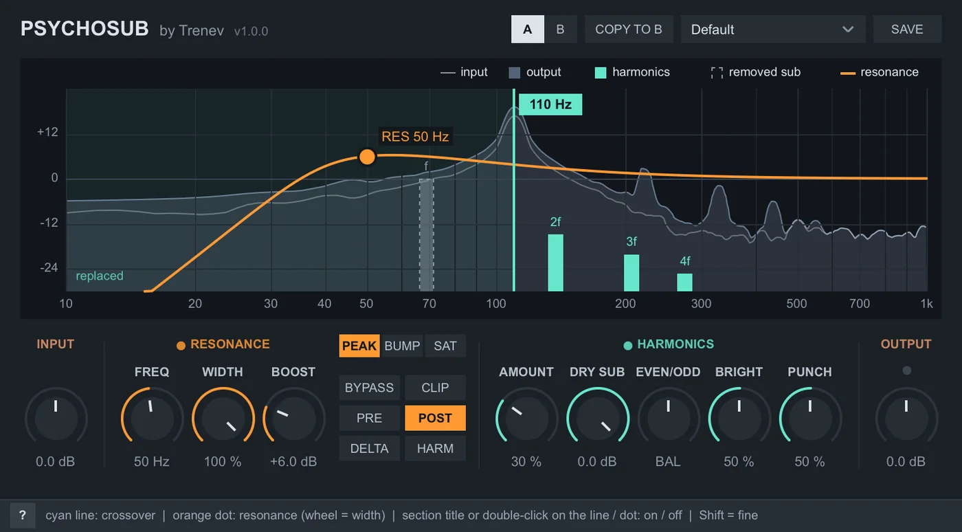Viewport: 962px width, 532px height.
Task: Click the output level indicator dot
Action: click(906, 370)
